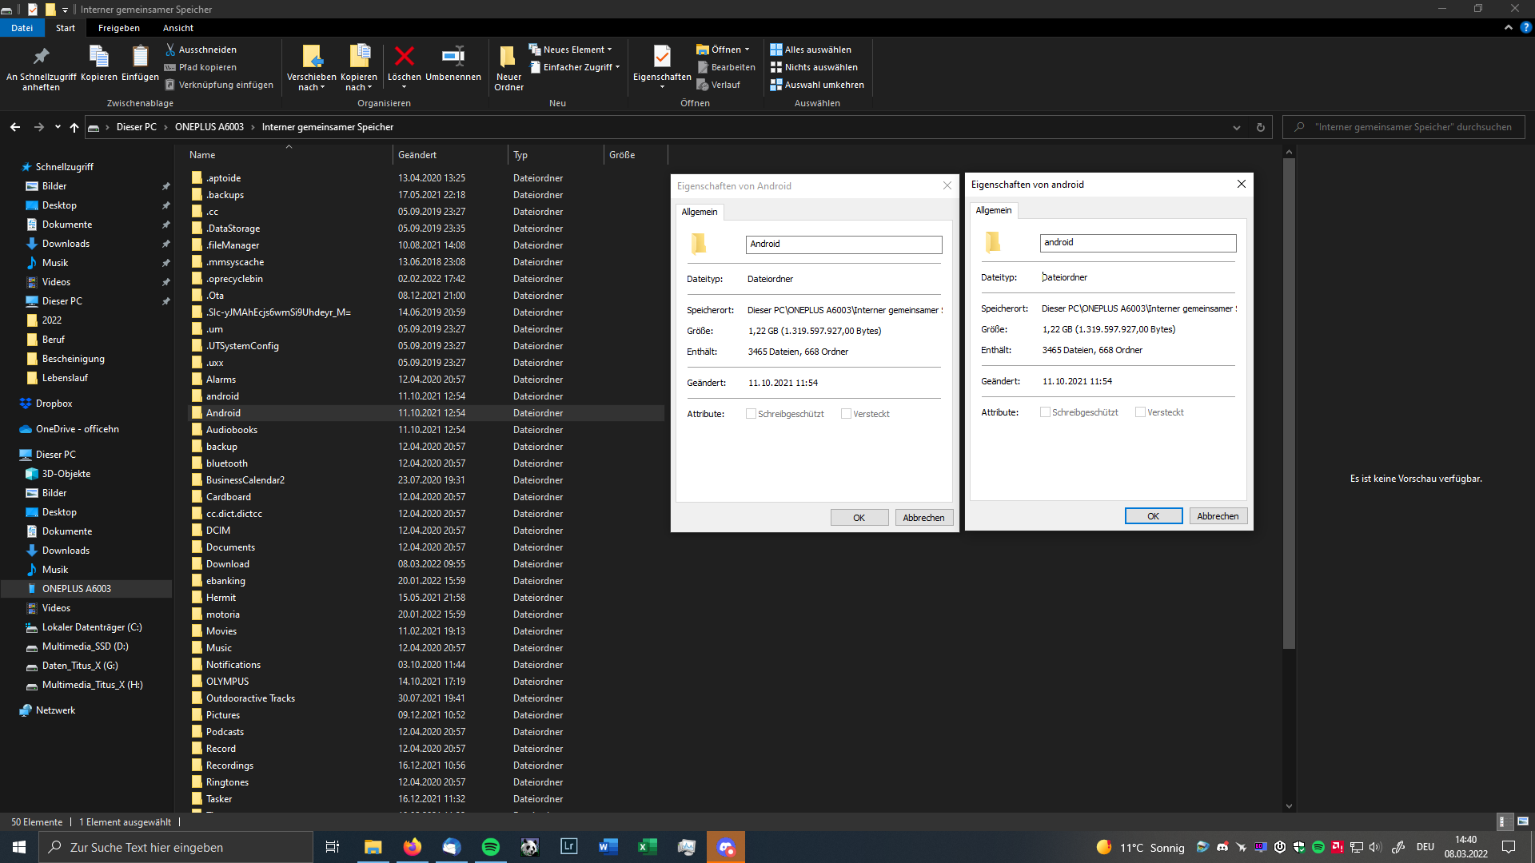The width and height of the screenshot is (1535, 863).
Task: Open Firefox from the taskbar
Action: pyautogui.click(x=413, y=847)
